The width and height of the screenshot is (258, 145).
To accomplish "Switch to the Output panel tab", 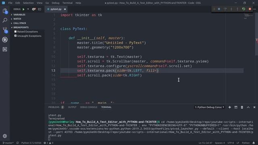I will coord(72,107).
